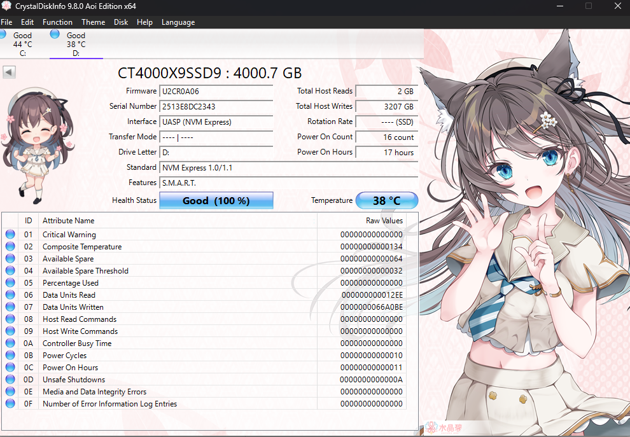Click the previous disk arrow button
This screenshot has width=630, height=437.
click(x=9, y=73)
